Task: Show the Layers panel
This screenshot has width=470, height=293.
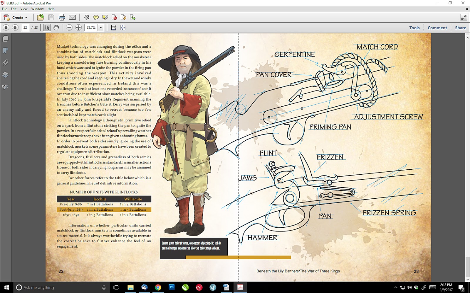Action: pyautogui.click(x=5, y=75)
